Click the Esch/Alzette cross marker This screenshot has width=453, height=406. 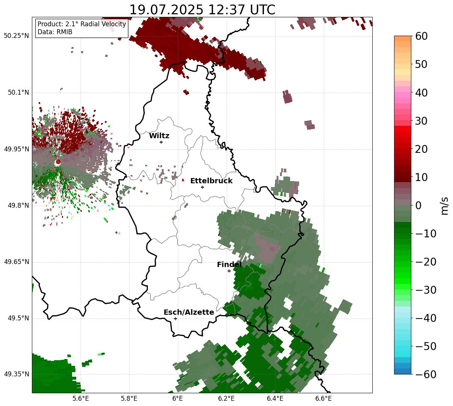(175, 318)
